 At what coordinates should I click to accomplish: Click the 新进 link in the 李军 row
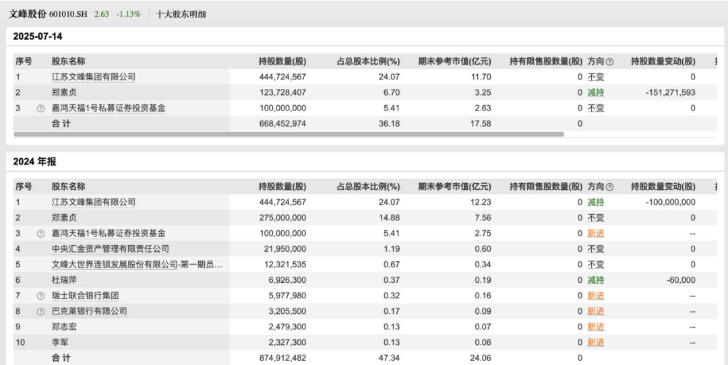click(595, 343)
